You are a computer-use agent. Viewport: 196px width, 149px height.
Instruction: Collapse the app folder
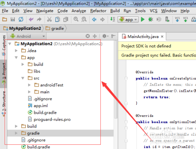[x=16, y=58]
